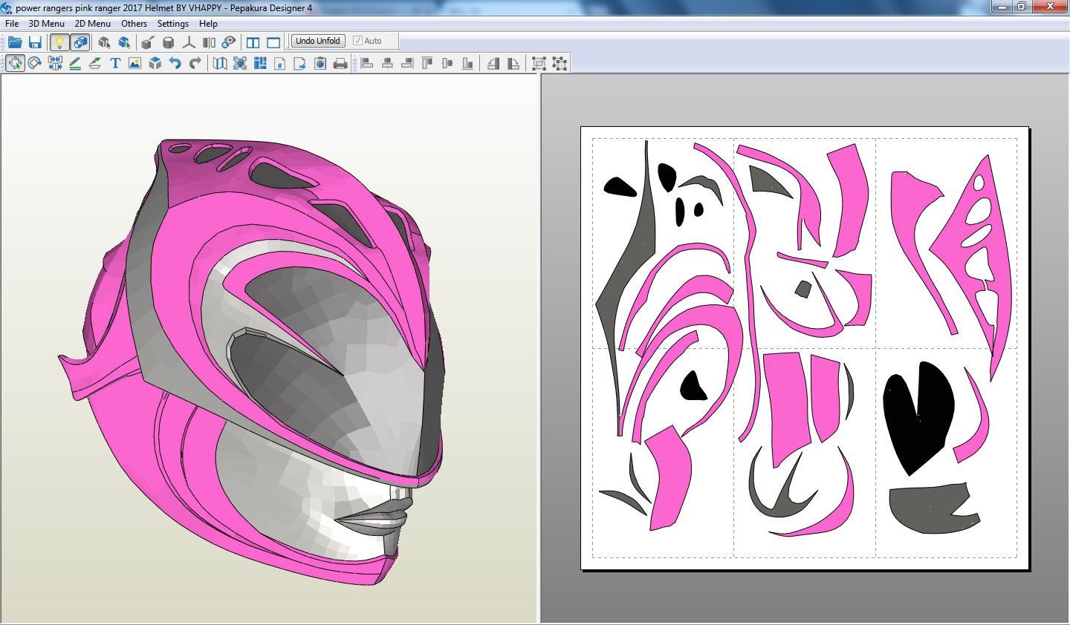This screenshot has height=625, width=1070.
Task: Open the Settings menu
Action: (172, 23)
